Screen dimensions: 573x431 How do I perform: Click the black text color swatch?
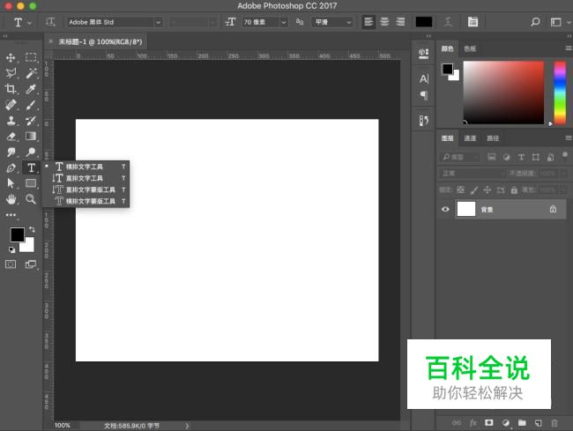(x=424, y=21)
